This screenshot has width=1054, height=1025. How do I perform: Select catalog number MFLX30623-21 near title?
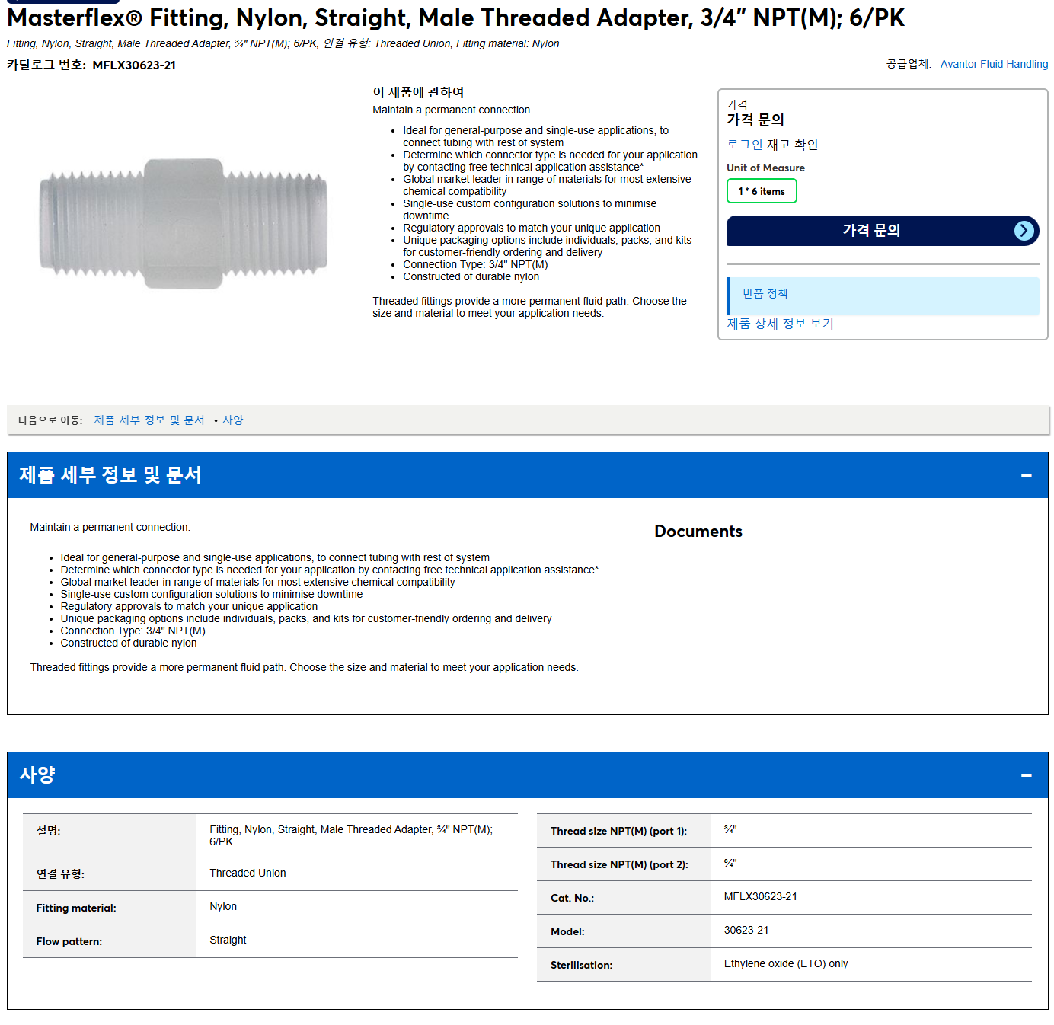[x=134, y=65]
